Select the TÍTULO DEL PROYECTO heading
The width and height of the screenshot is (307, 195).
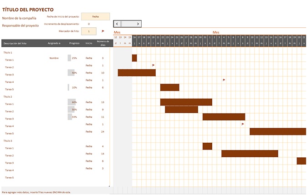click(28, 10)
